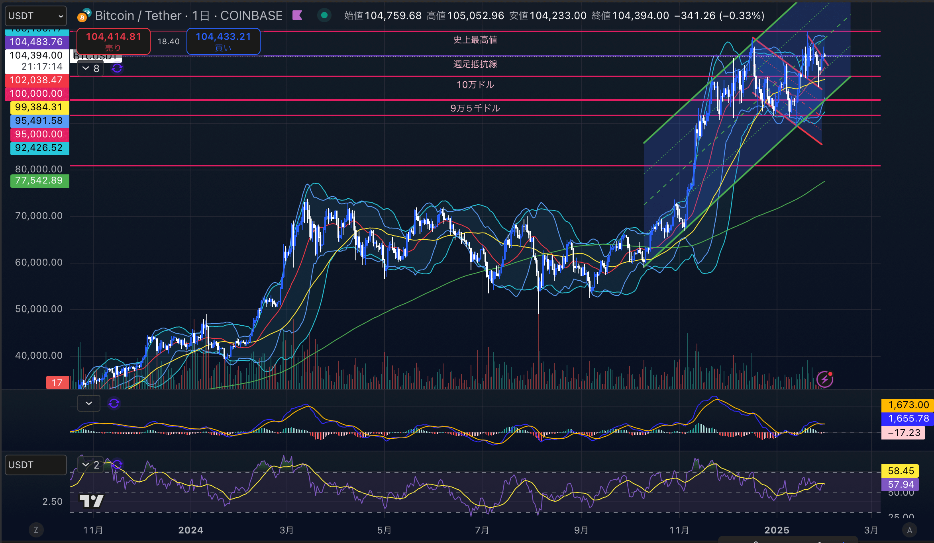
Task: Click the 終値 104,394.00 close value in the header
Action: coord(630,16)
